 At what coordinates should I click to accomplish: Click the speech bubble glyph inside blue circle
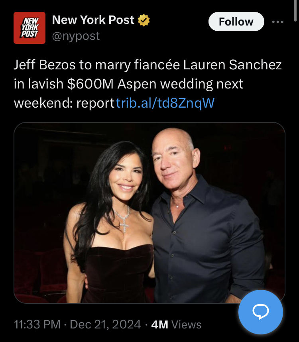pos(261,312)
